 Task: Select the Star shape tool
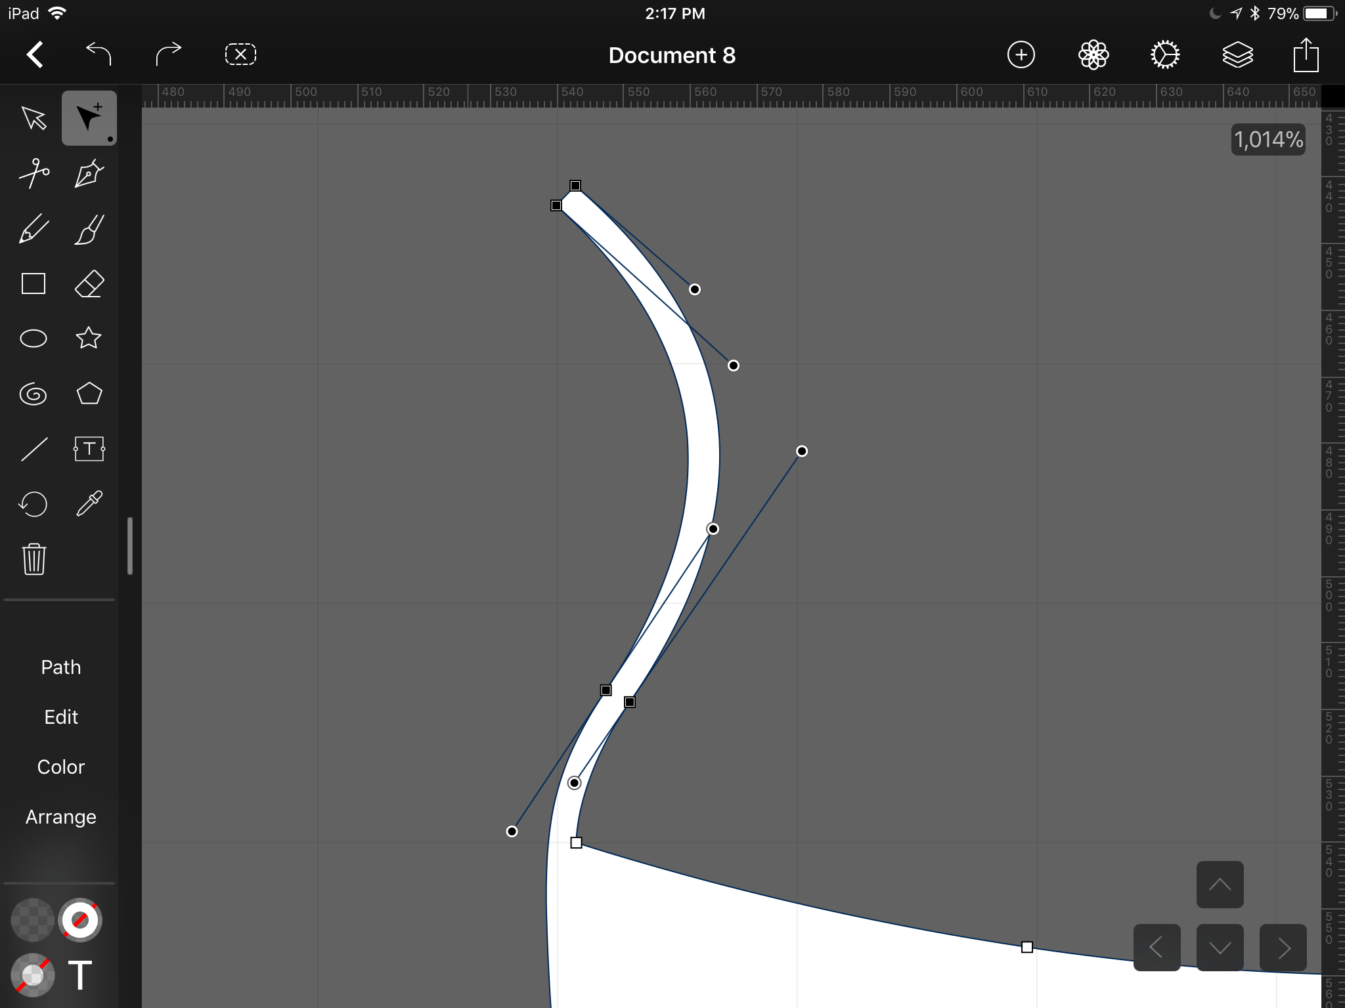click(x=89, y=339)
